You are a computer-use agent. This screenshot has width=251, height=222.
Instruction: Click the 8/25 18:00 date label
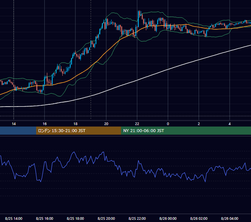point(75,218)
